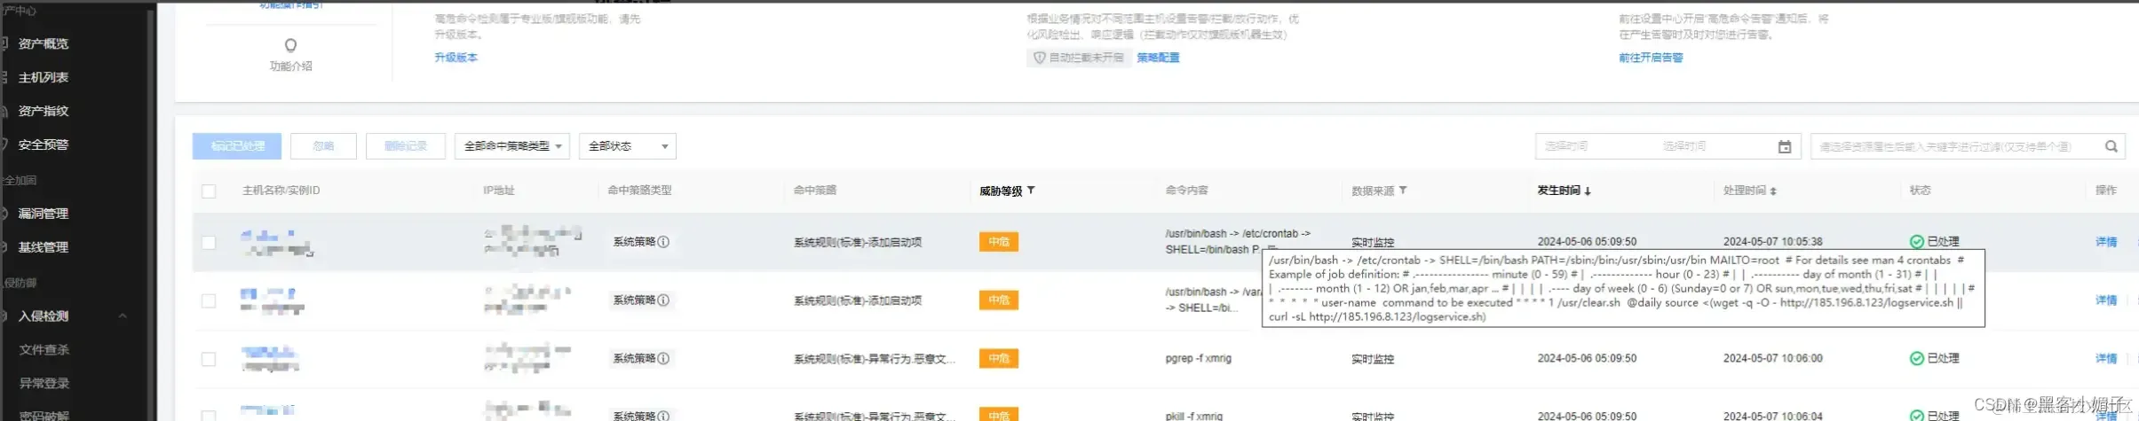Sort by 处理时间 using its arrow icon

1773,191
